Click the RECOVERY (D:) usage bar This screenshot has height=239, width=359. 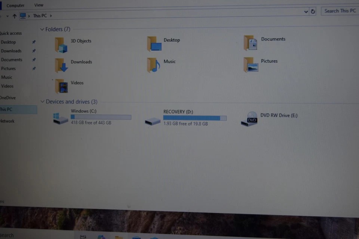195,118
